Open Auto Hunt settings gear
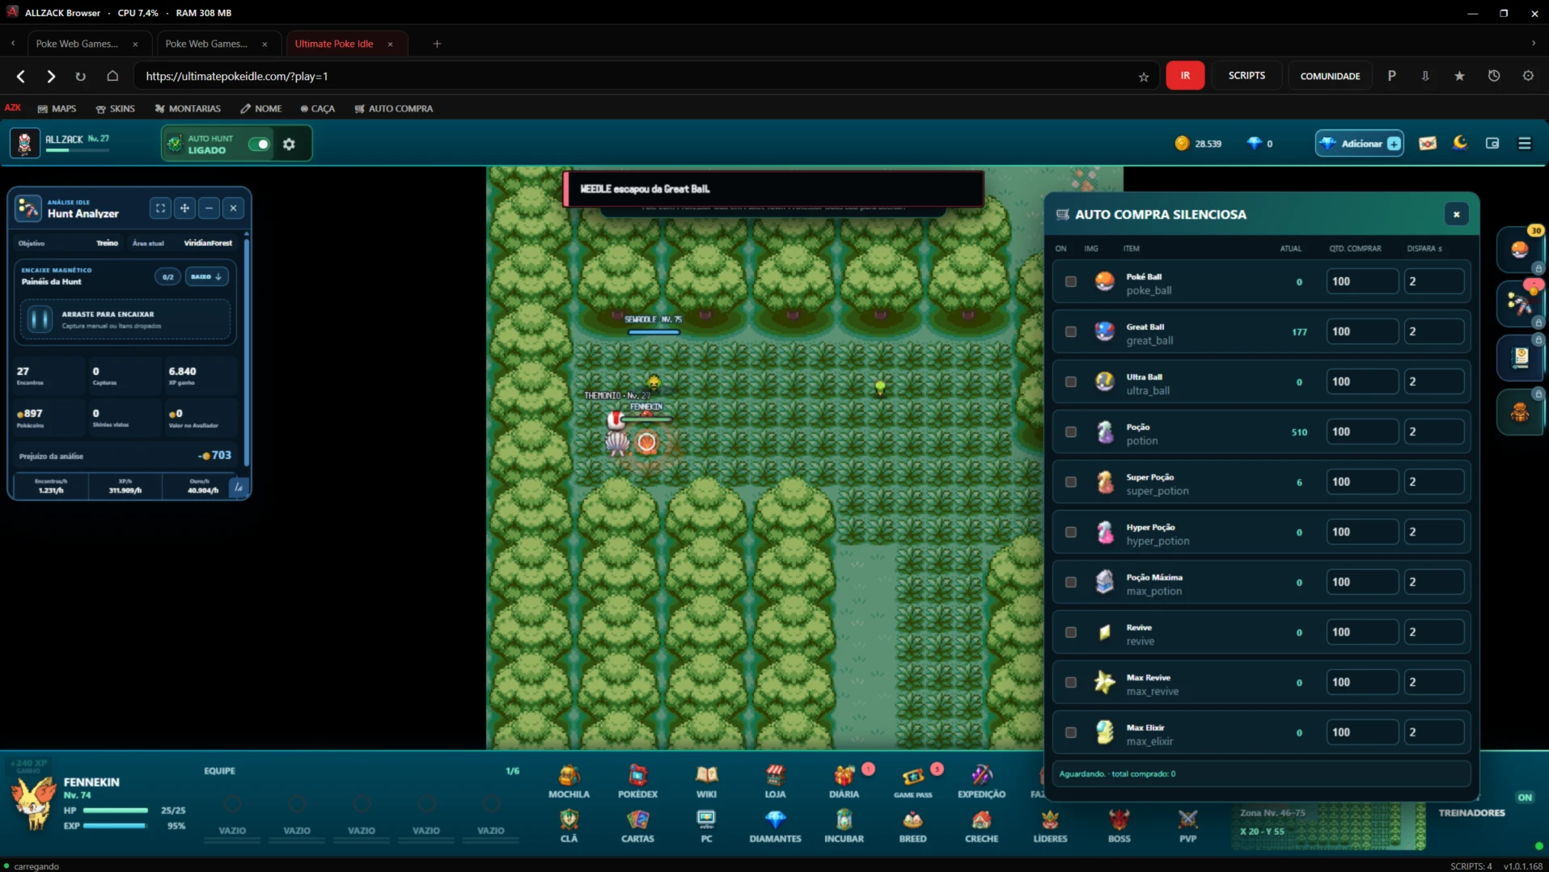This screenshot has width=1549, height=872. tap(289, 144)
